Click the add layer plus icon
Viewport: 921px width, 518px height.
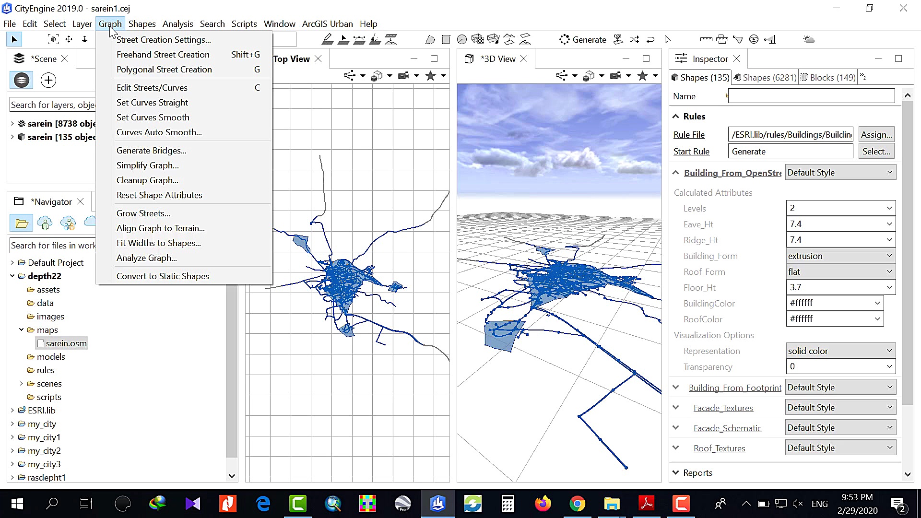click(48, 80)
